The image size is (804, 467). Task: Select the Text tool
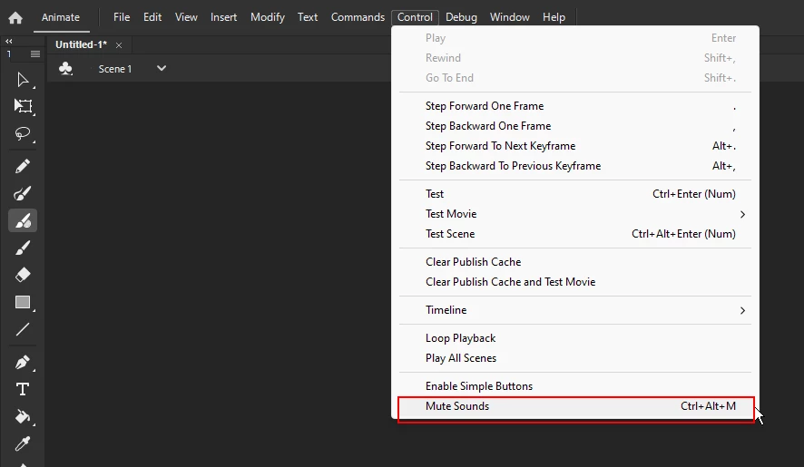tap(23, 390)
